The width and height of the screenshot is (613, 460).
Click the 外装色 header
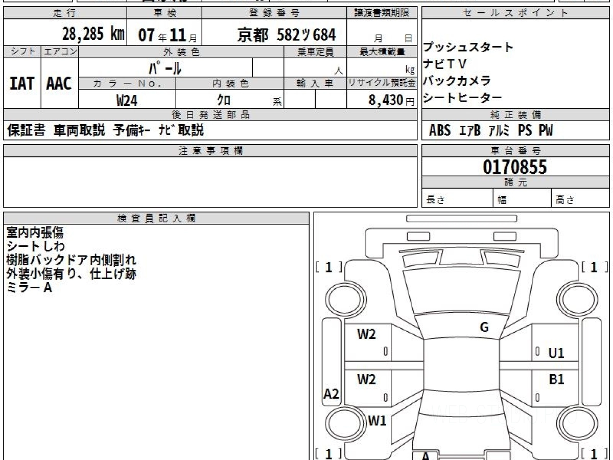[181, 52]
